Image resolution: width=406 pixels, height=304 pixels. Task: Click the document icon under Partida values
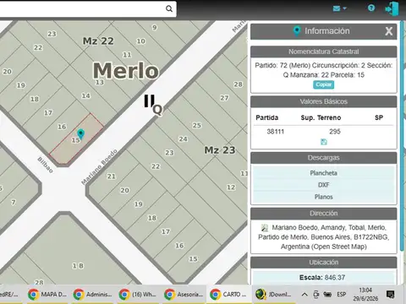pos(324,142)
